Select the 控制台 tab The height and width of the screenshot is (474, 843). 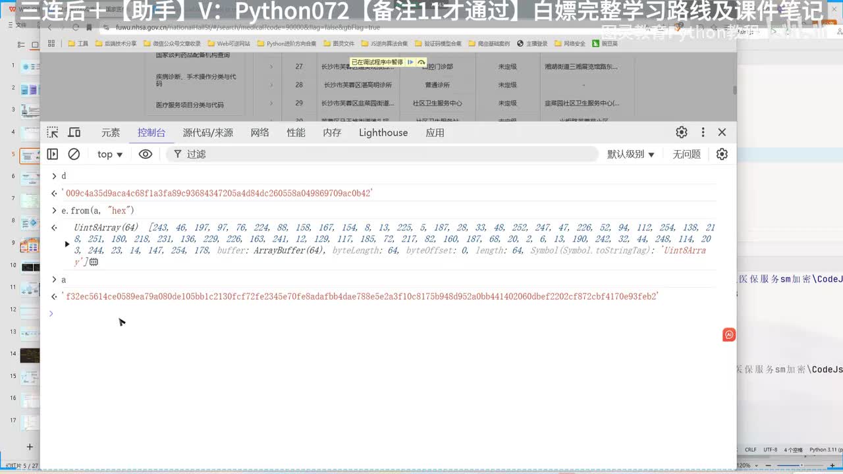click(151, 132)
